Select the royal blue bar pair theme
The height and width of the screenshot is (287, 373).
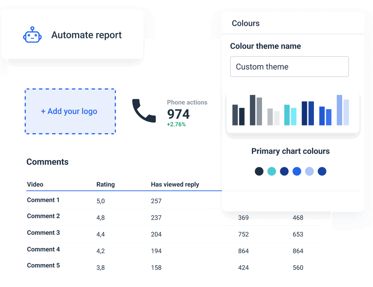tap(325, 116)
